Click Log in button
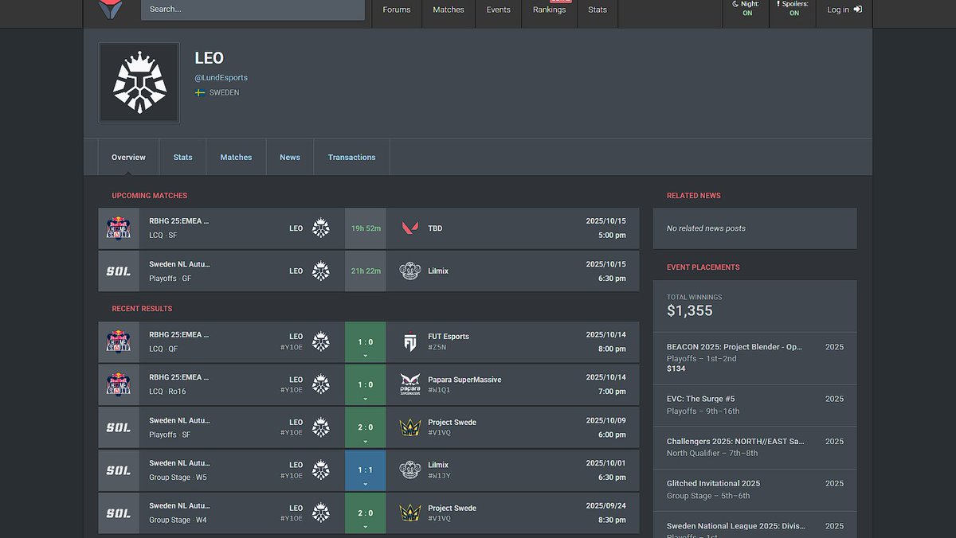Screen dimensions: 956x538 pos(844,10)
